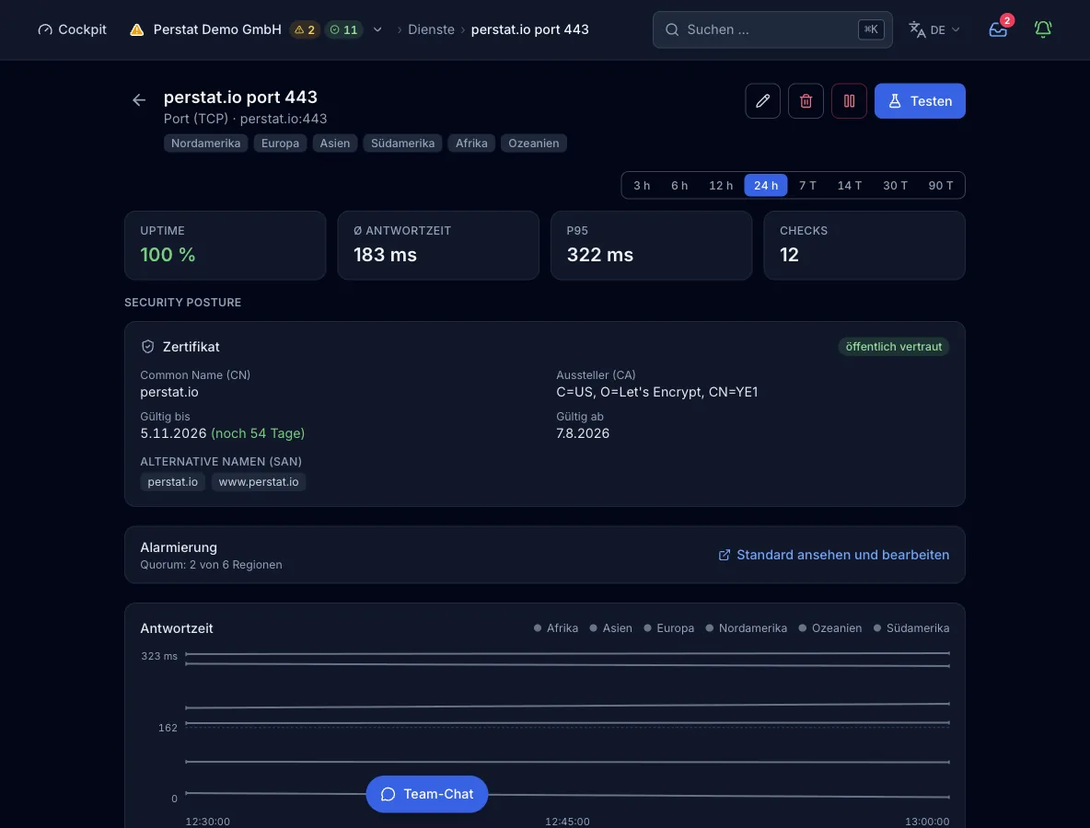Click the ⌘K shortcut hint
1090x828 pixels.
[871, 29]
